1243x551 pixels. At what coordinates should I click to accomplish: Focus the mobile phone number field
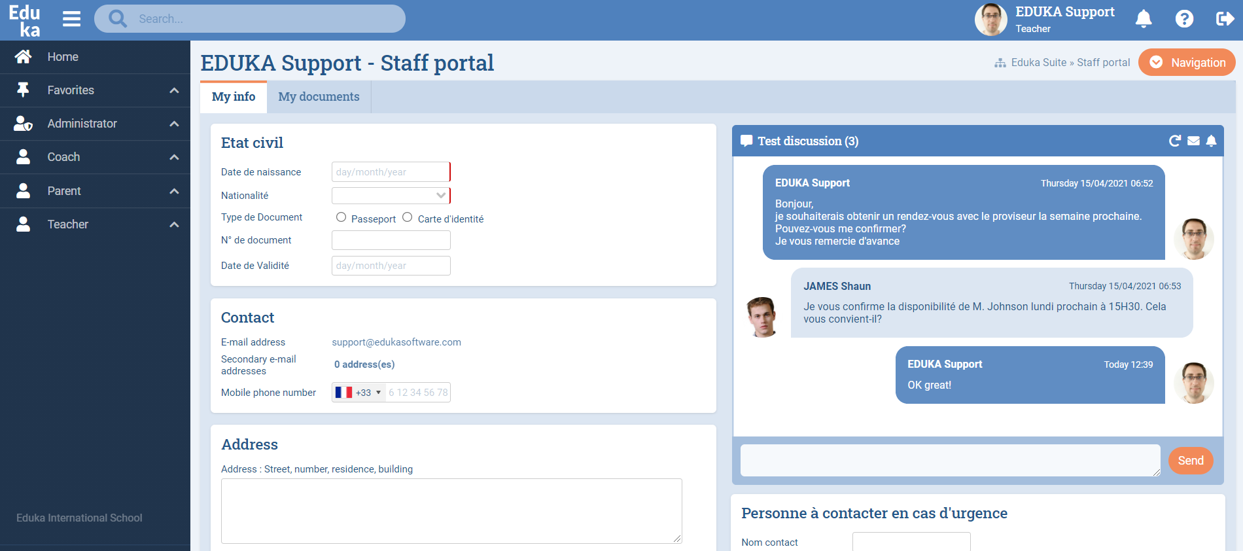(417, 393)
